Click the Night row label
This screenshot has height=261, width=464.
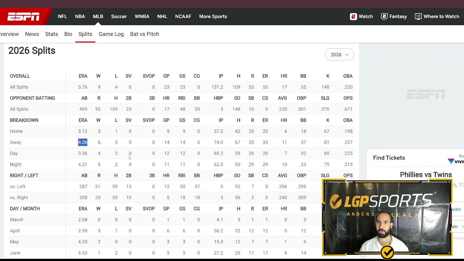(16, 165)
